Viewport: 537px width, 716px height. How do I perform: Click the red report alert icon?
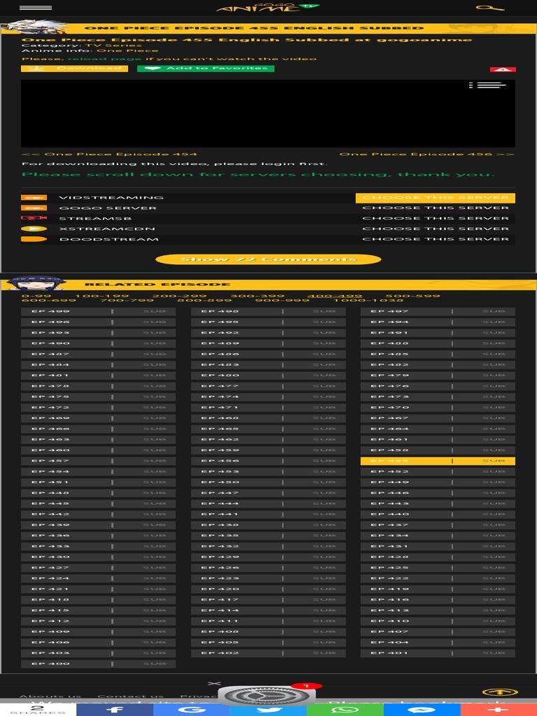(503, 70)
